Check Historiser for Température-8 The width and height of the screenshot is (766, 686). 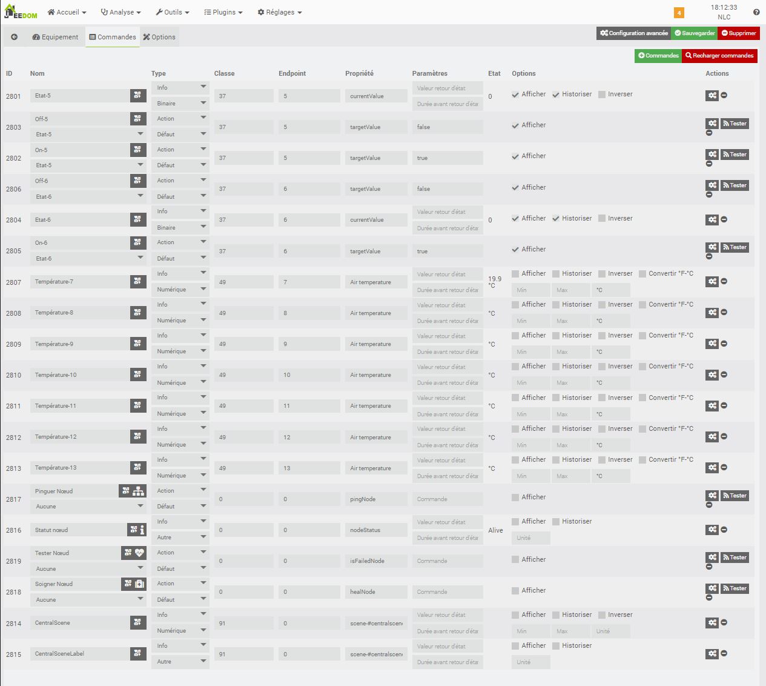(556, 304)
